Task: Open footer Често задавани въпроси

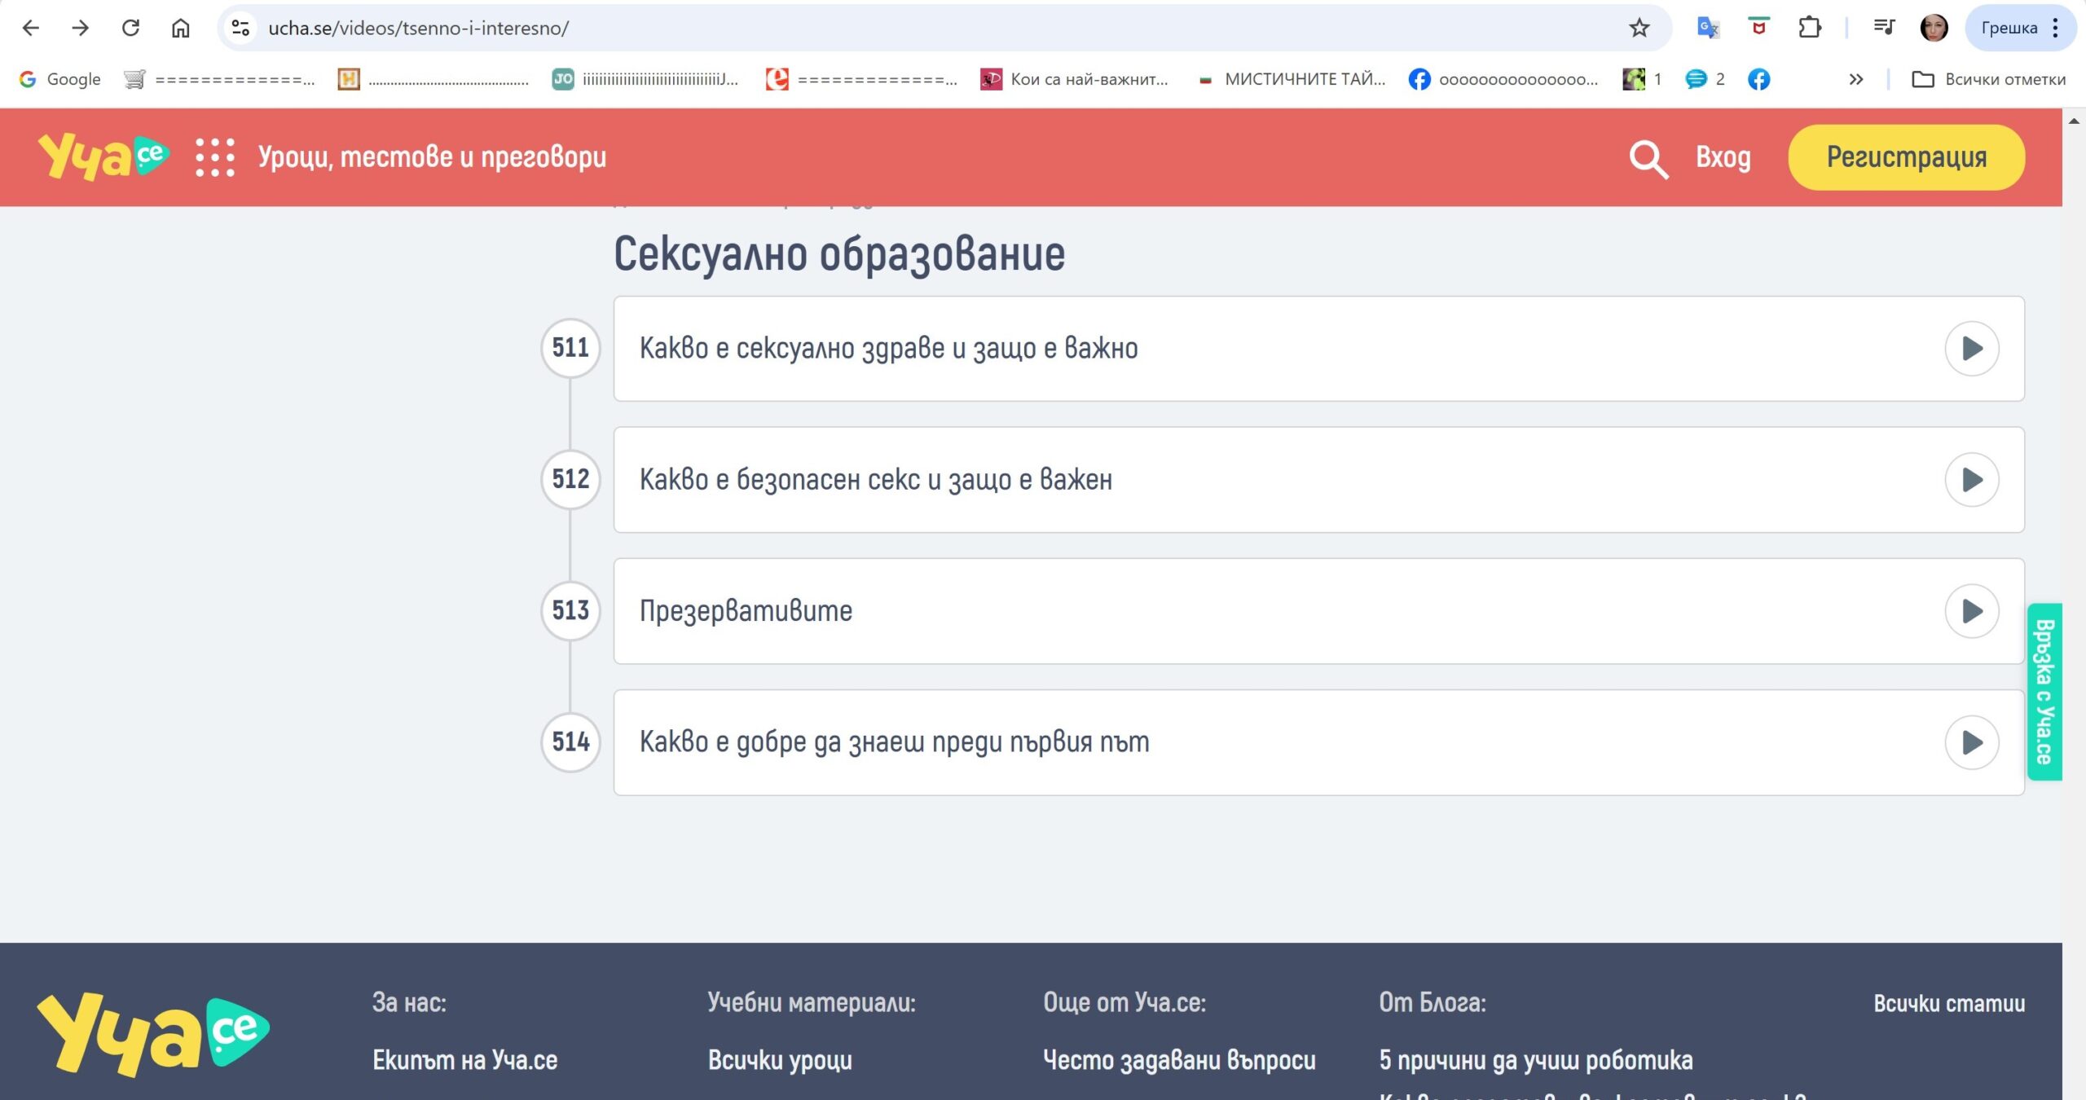Action: (x=1179, y=1059)
